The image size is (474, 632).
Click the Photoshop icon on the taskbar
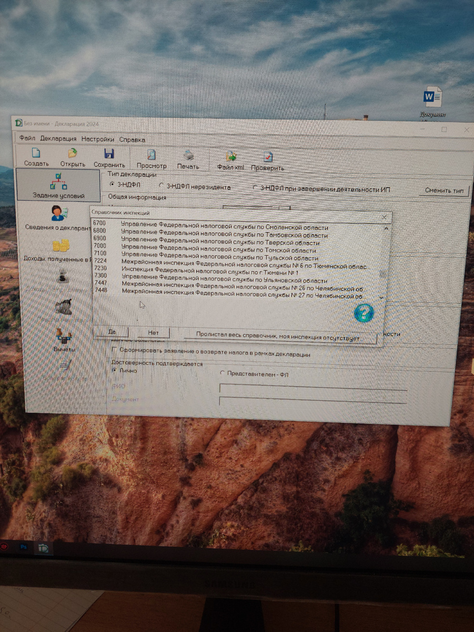[x=24, y=547]
